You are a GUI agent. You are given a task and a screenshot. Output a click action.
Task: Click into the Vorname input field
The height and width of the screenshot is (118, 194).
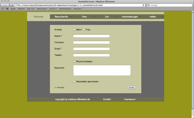[x=91, y=42]
